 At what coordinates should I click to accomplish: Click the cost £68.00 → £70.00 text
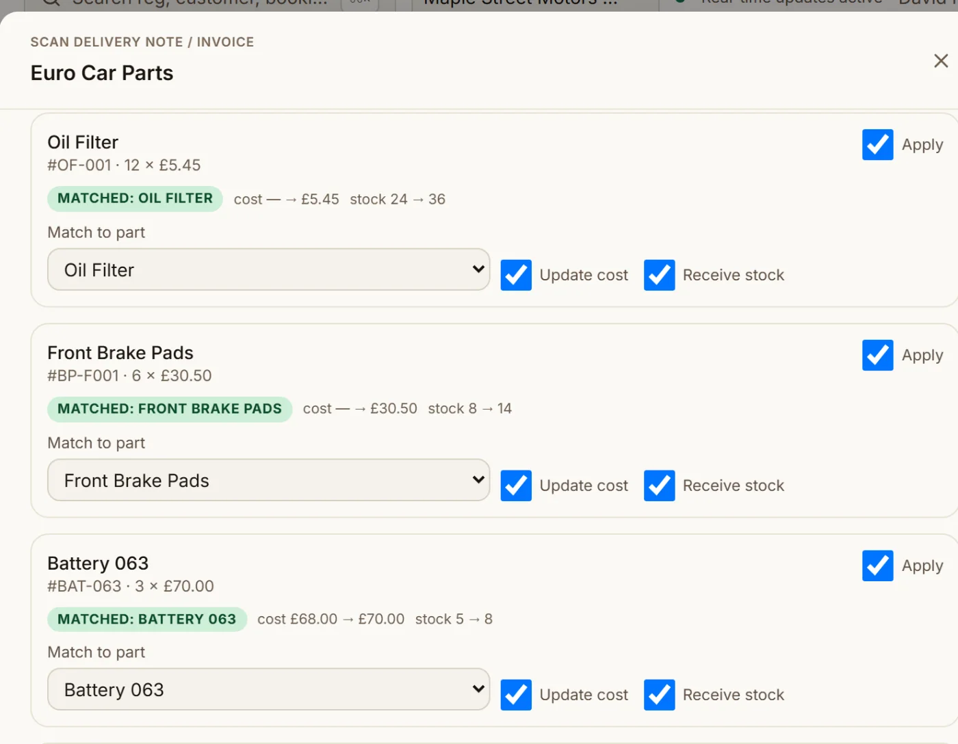pos(331,619)
